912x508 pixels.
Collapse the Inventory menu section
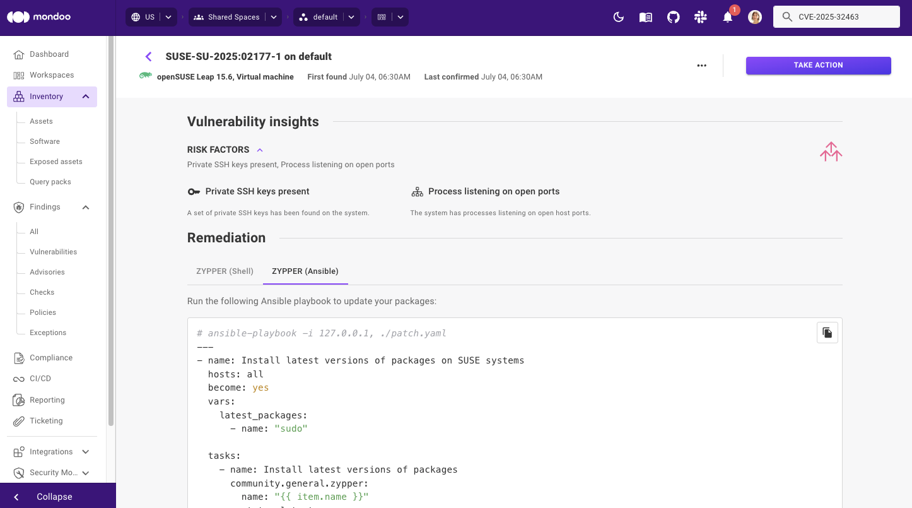tap(86, 97)
